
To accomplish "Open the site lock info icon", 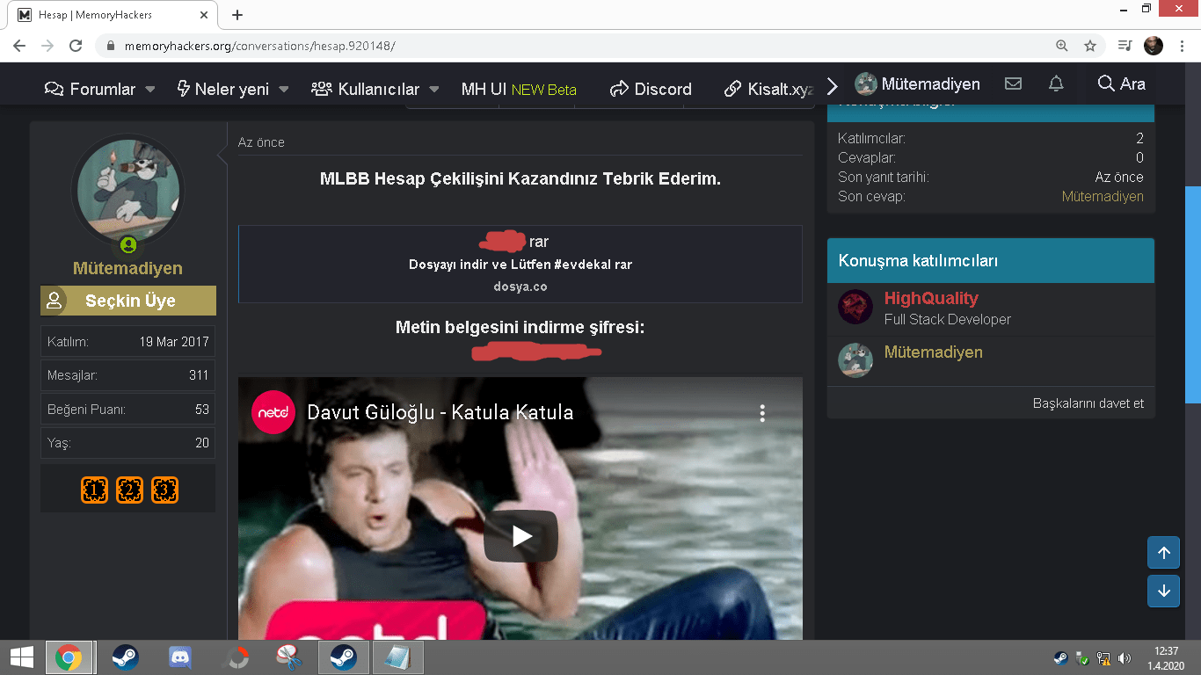I will pos(111,46).
